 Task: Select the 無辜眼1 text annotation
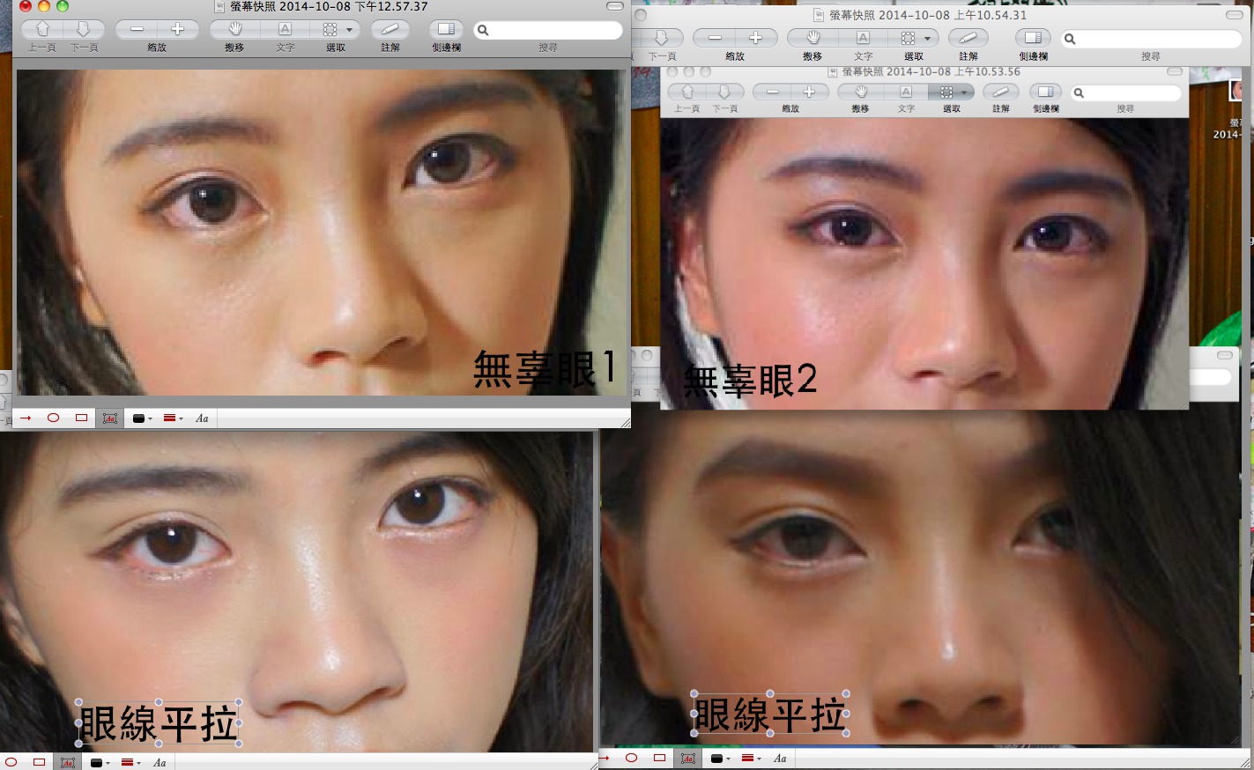click(x=545, y=368)
